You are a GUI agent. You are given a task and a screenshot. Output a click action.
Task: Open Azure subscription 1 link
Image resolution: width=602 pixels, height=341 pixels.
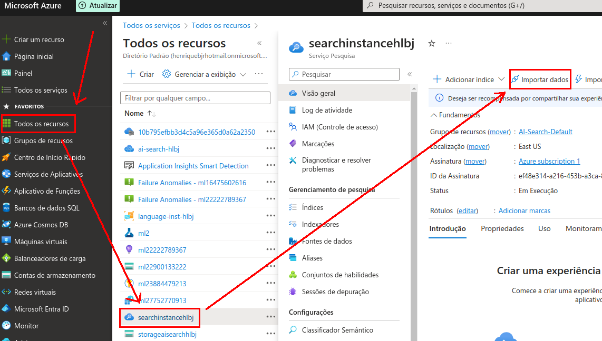click(549, 162)
